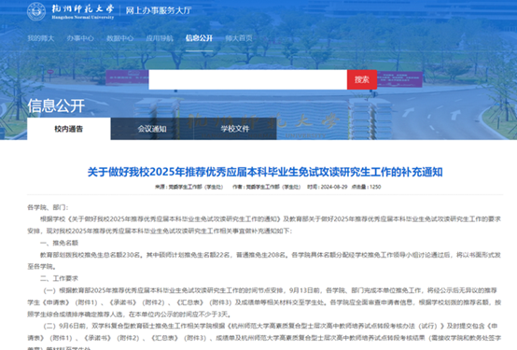
Task: Click the Hangzhou Normal University logo emblem
Action: coord(36,11)
